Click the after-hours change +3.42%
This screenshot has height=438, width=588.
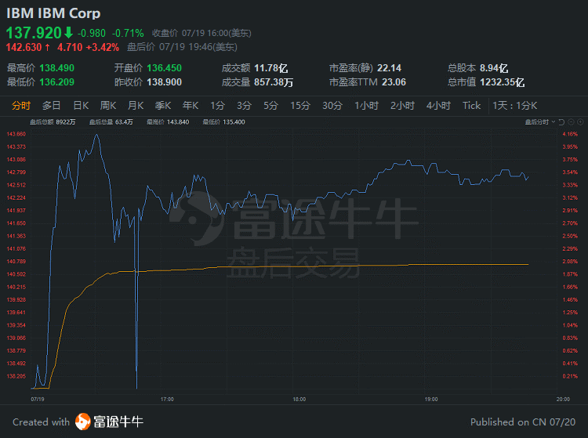[103, 47]
